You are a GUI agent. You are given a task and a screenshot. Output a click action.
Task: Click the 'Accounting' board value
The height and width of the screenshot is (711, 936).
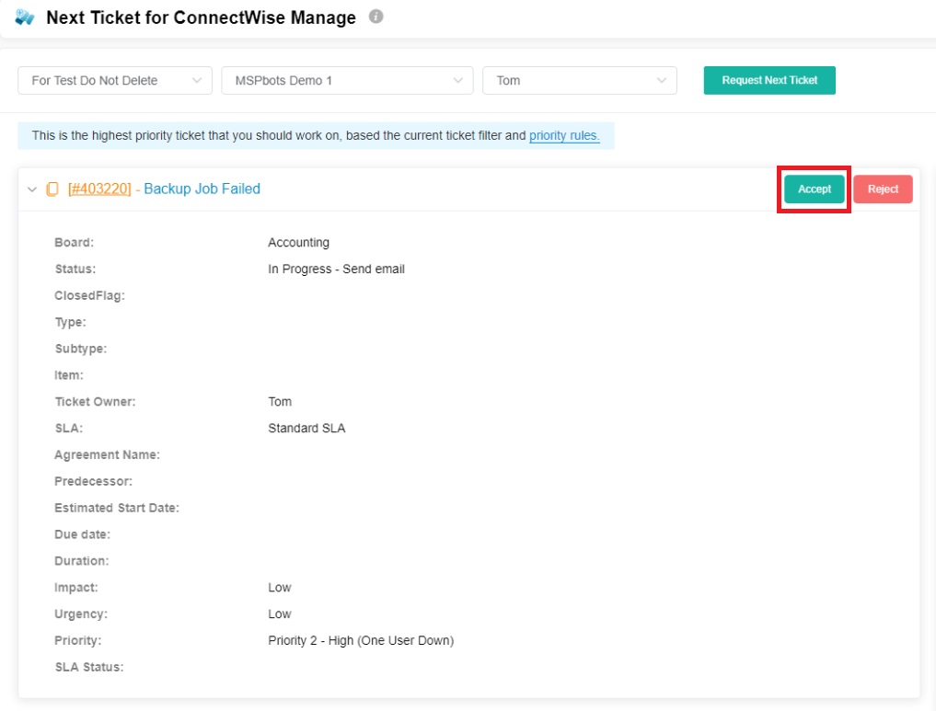coord(298,243)
